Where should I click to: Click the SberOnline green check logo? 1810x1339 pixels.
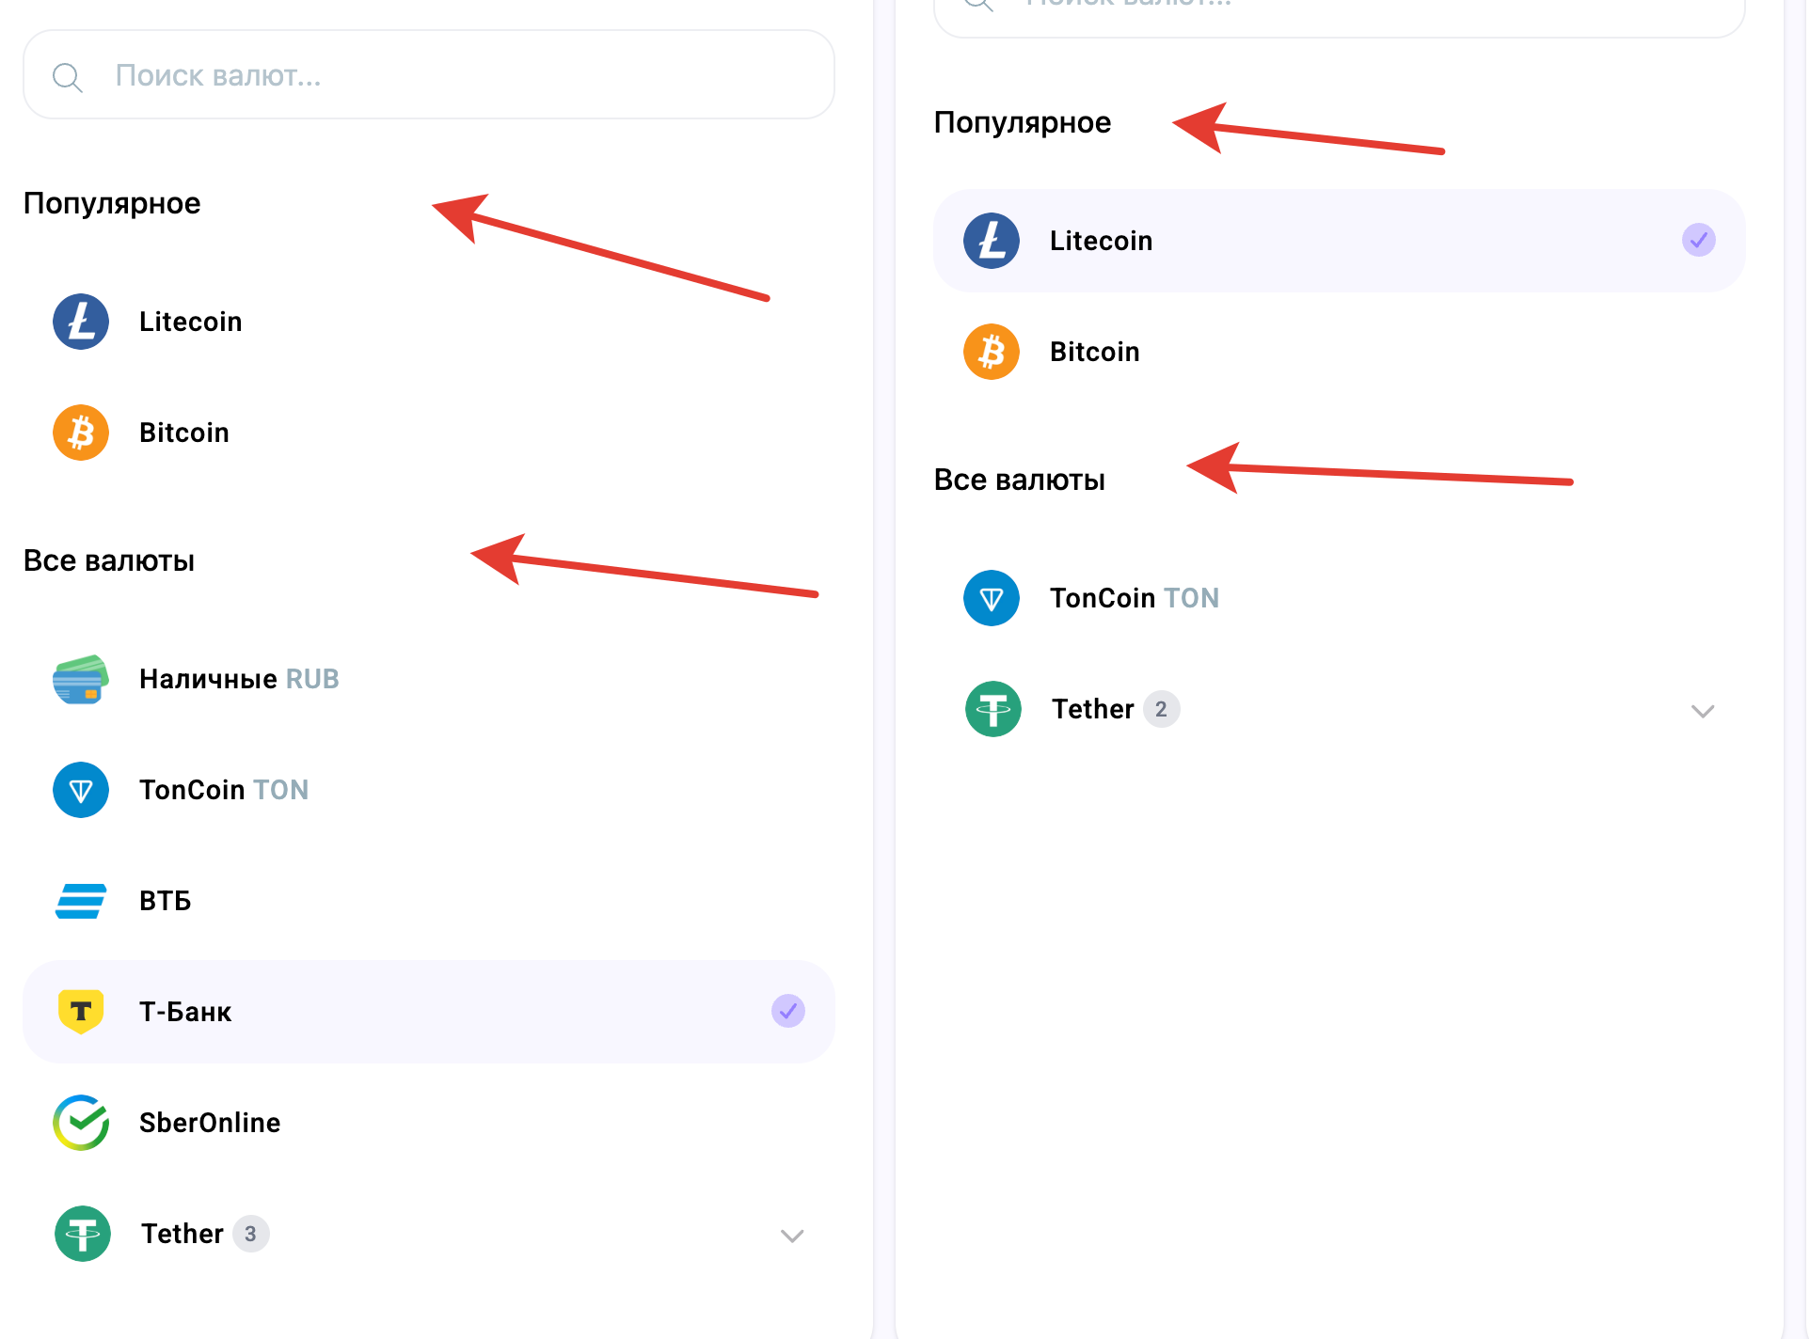[x=81, y=1123]
